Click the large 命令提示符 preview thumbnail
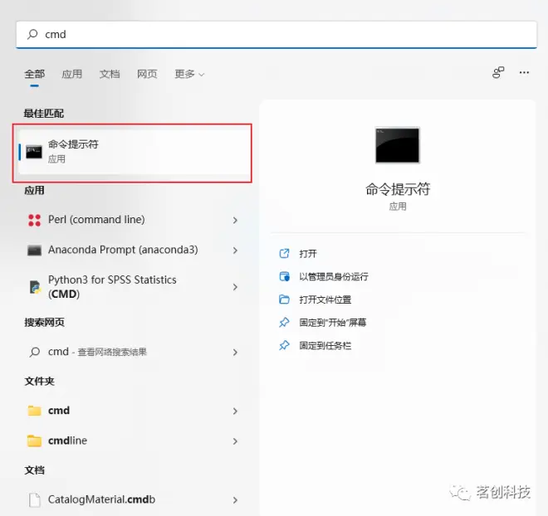 pyautogui.click(x=398, y=145)
